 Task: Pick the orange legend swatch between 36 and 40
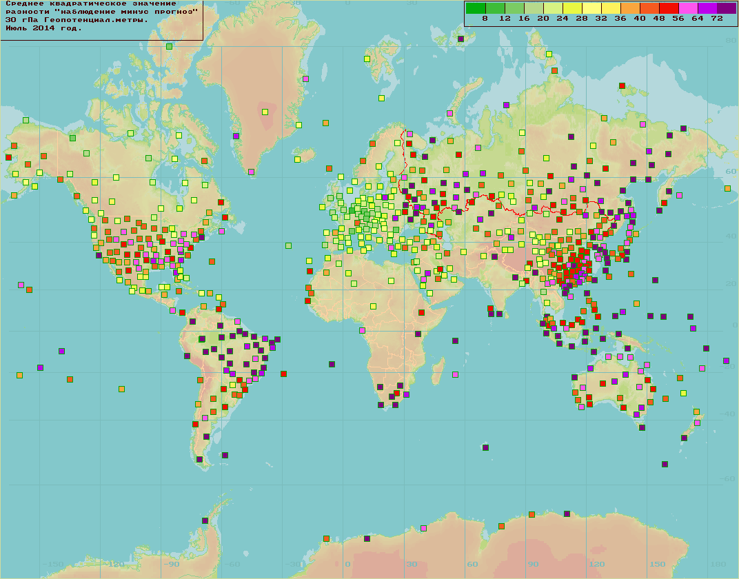(x=630, y=8)
